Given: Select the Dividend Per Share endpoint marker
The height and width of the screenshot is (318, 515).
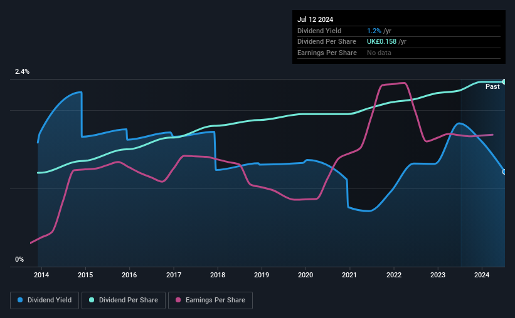Looking at the screenshot, I should pos(504,81).
